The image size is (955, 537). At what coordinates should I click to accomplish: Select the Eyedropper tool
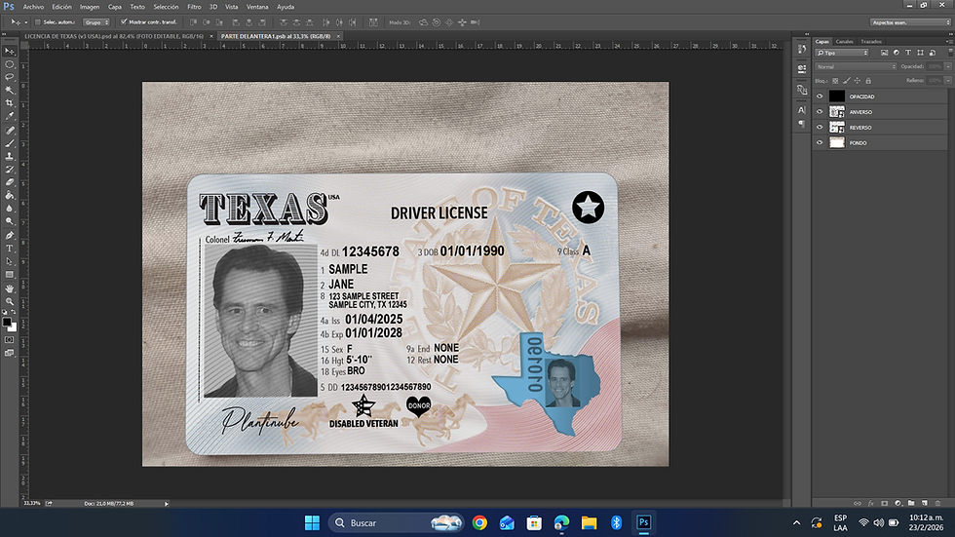tap(9, 116)
